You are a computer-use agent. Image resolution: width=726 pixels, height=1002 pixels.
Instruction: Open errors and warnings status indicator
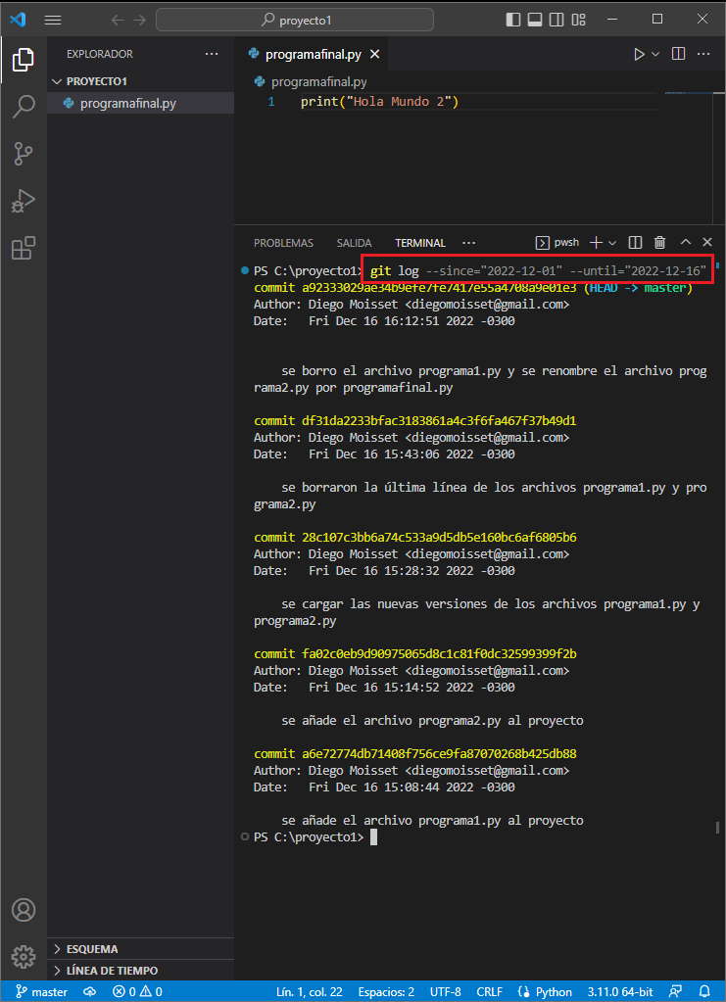click(137, 992)
